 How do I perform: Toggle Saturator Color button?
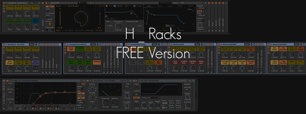137,98
